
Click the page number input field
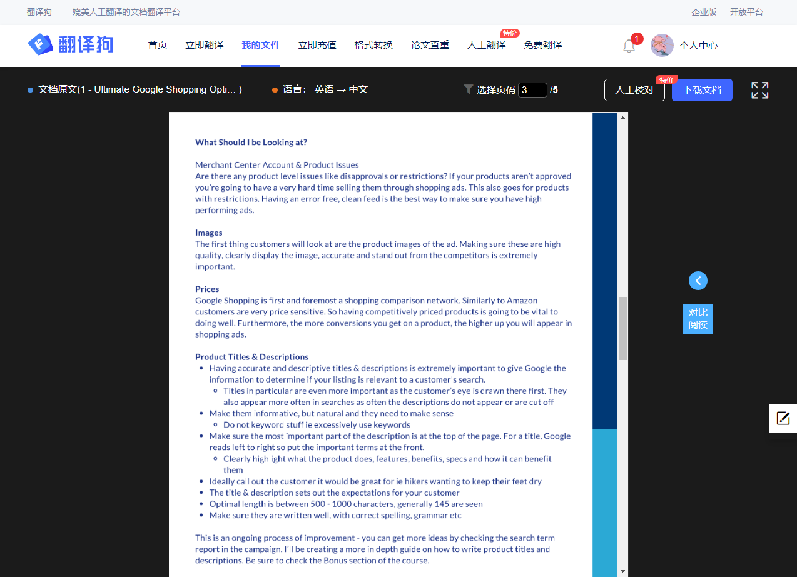[x=532, y=90]
